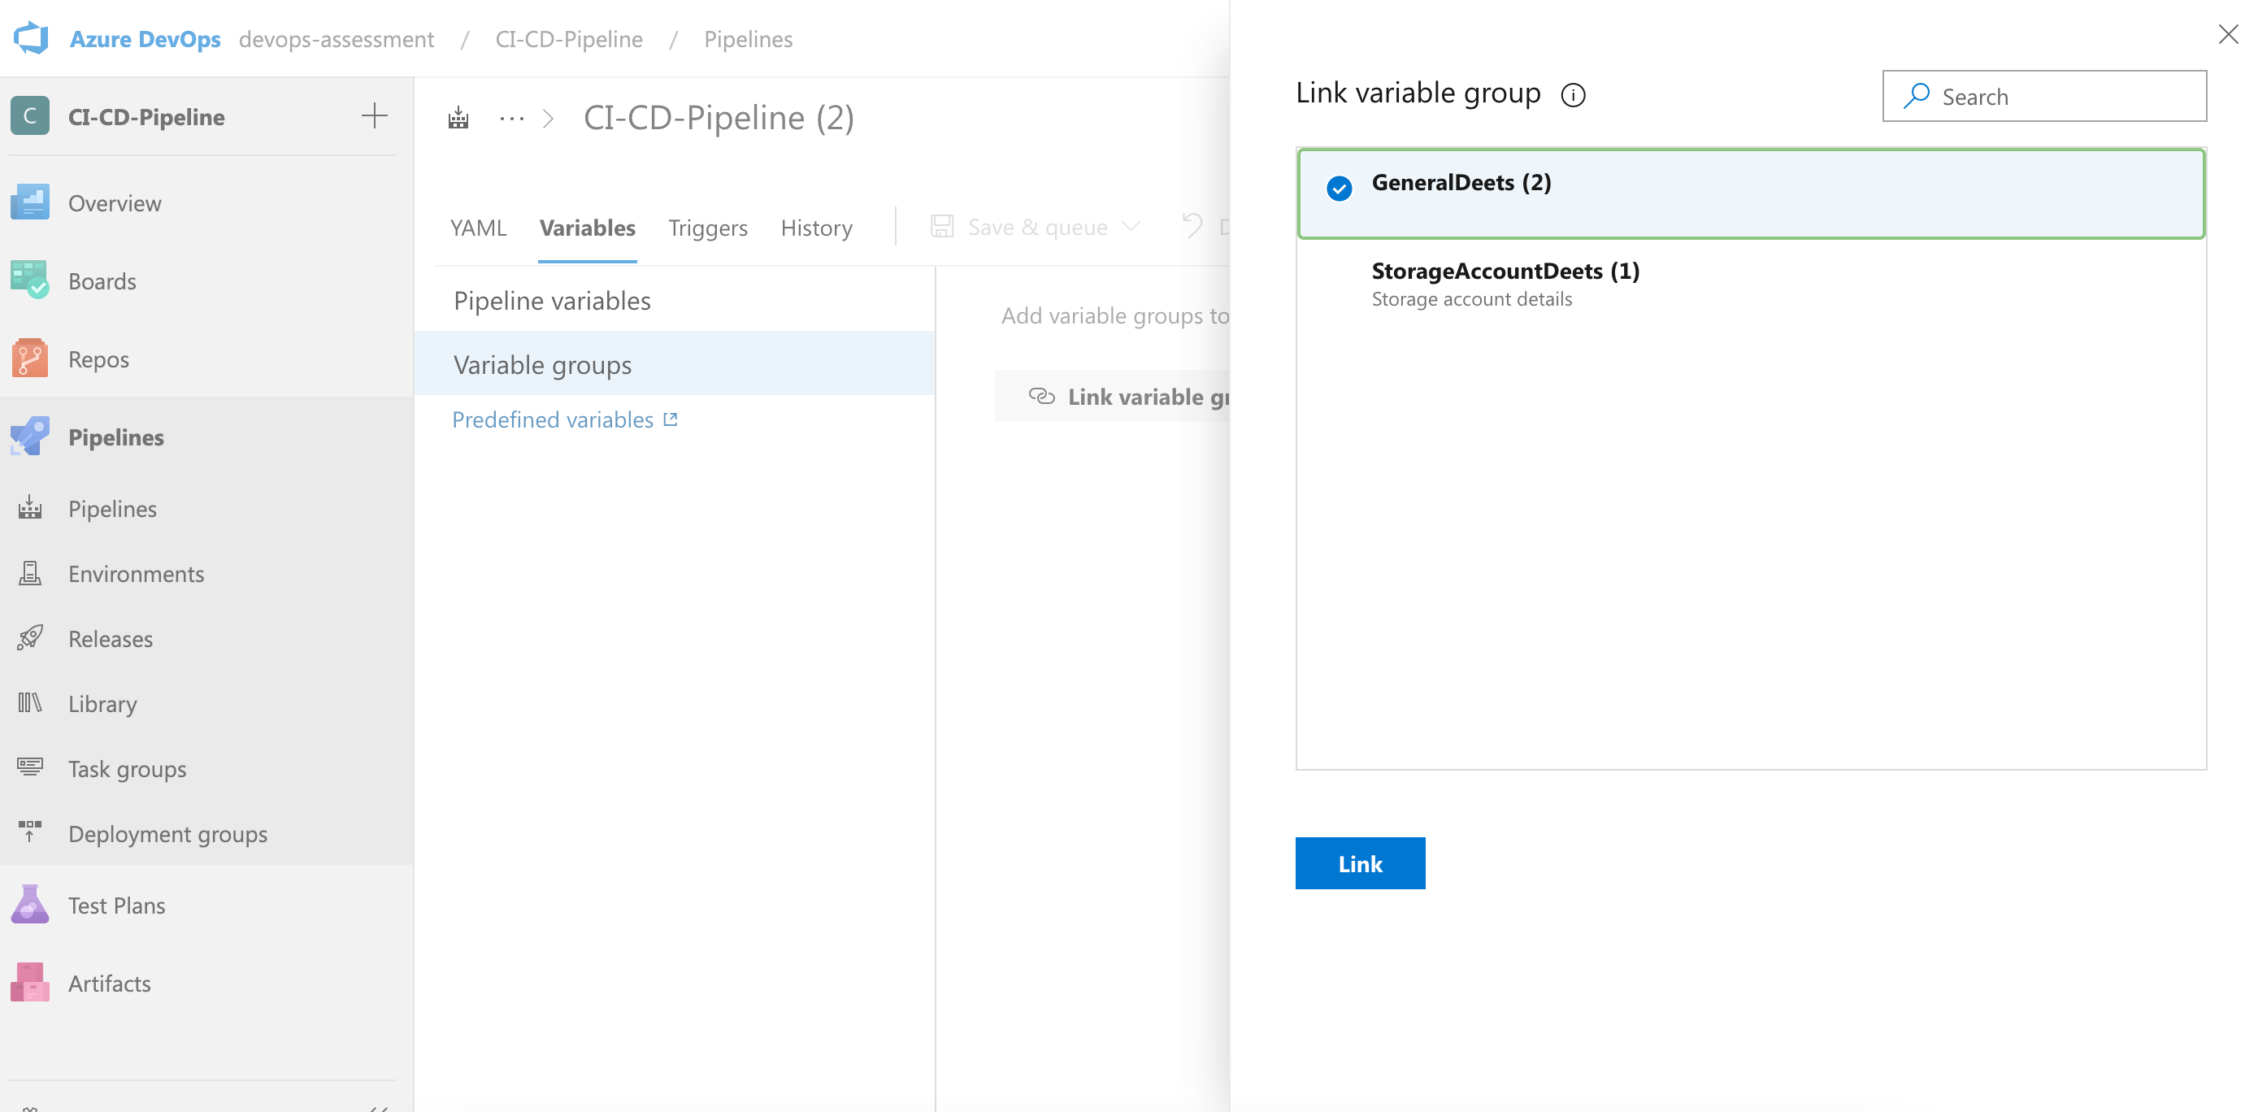Click the Azure DevOps logo
Viewport: 2258px width, 1112px height.
click(x=29, y=37)
